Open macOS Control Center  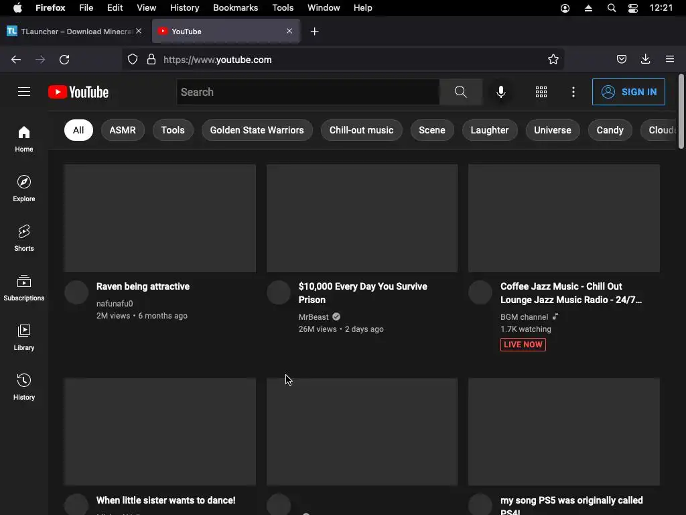pyautogui.click(x=633, y=8)
